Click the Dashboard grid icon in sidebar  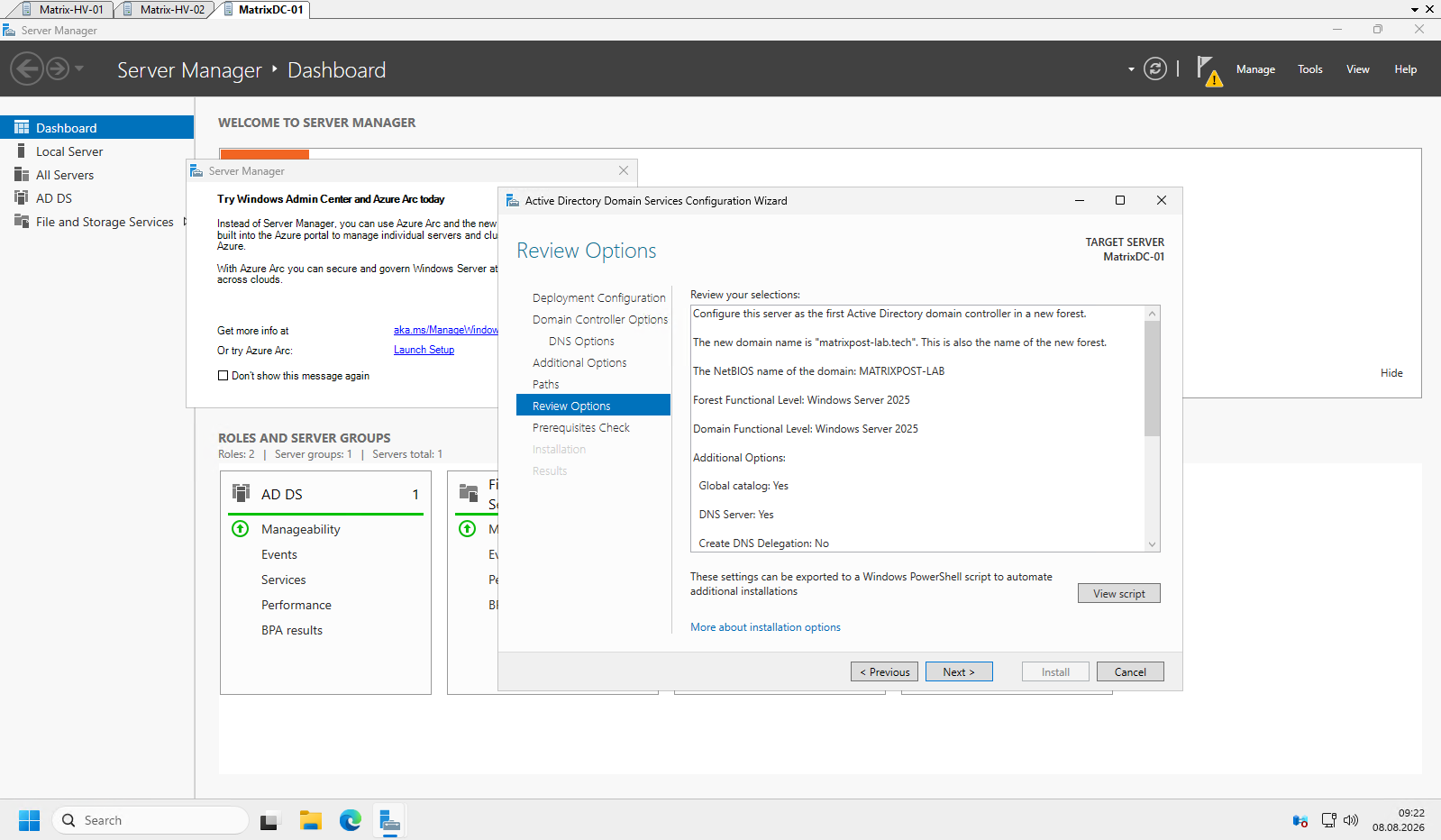coord(22,127)
